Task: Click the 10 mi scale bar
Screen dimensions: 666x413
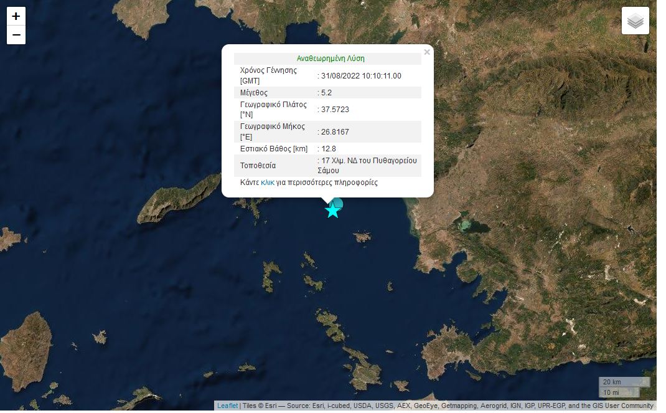Action: (x=619, y=392)
